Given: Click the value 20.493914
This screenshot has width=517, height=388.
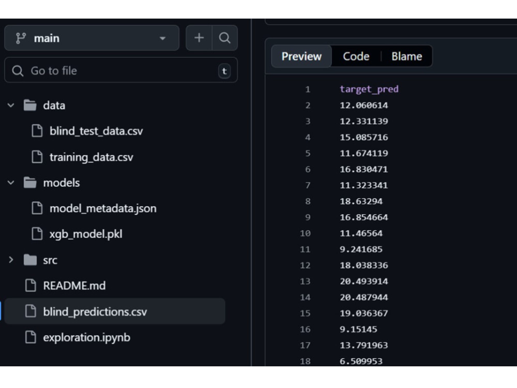Looking at the screenshot, I should pyautogui.click(x=363, y=281).
